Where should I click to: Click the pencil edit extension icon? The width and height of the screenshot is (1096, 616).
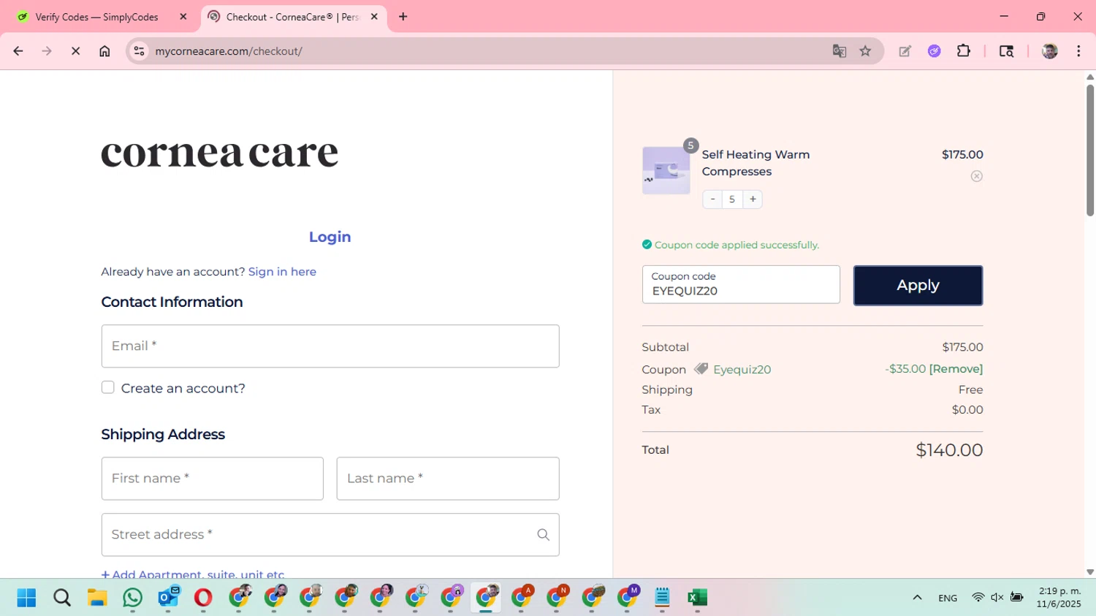(x=905, y=51)
